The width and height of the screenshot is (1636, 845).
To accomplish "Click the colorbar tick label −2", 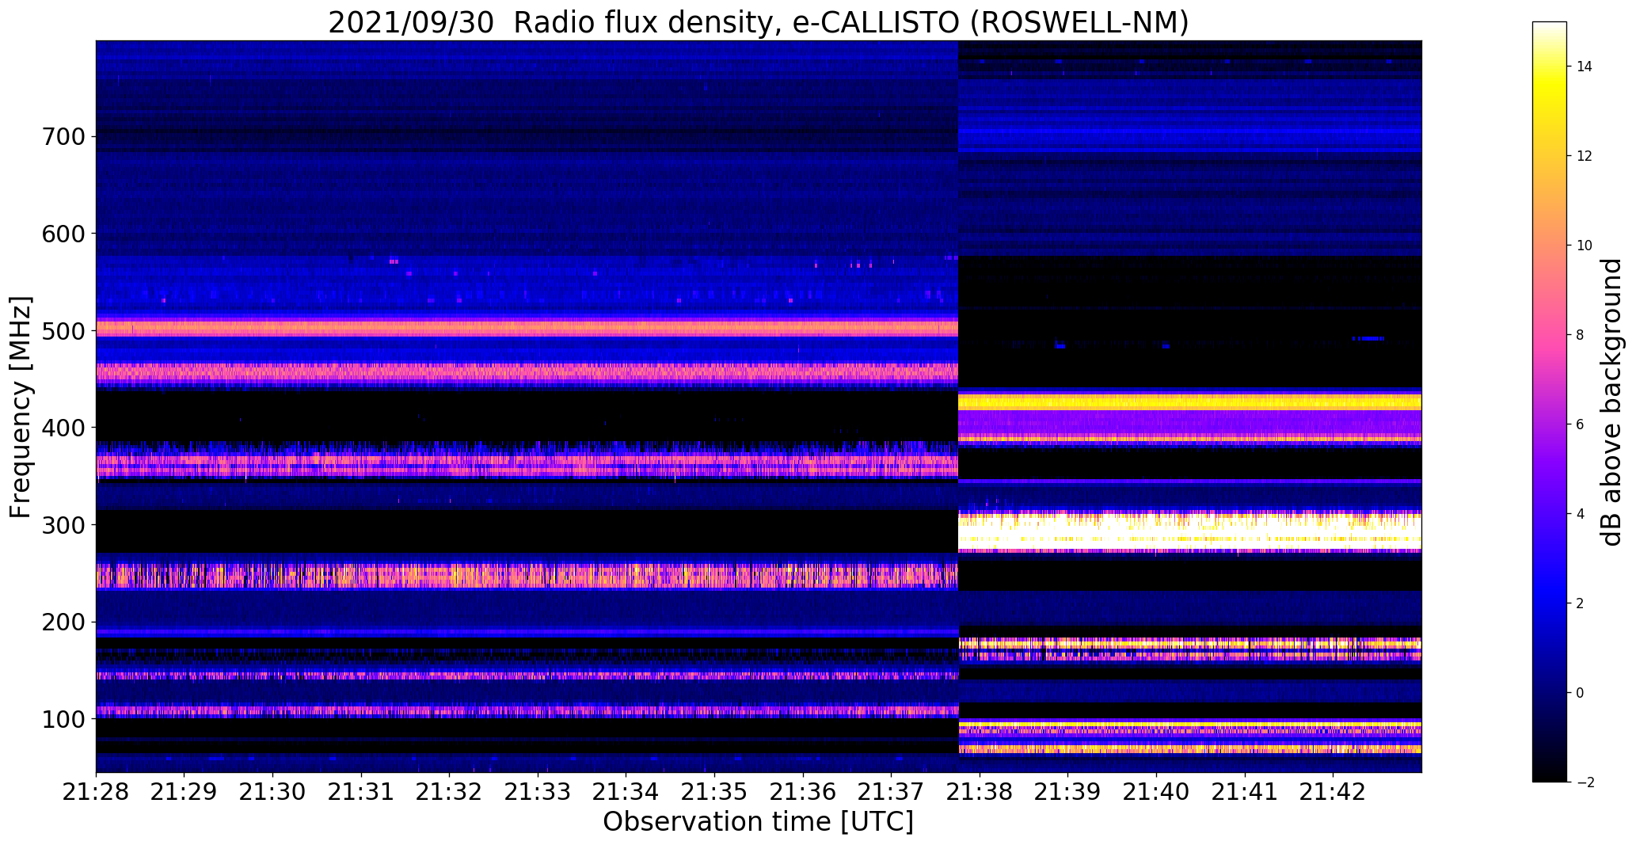I will (1584, 782).
